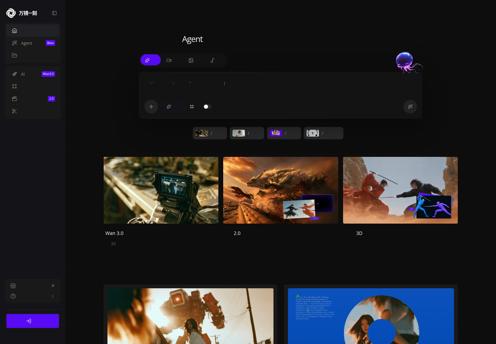Open the four-square grid item with arrow
Viewport: 496px width, 344px height.
coord(33,286)
